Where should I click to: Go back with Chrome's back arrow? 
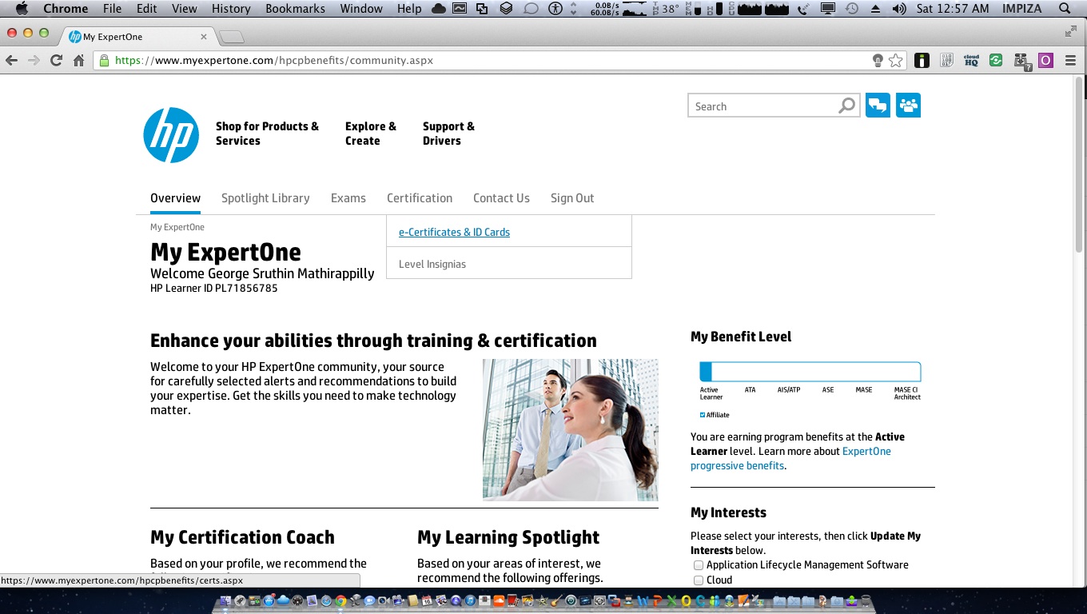(x=12, y=60)
